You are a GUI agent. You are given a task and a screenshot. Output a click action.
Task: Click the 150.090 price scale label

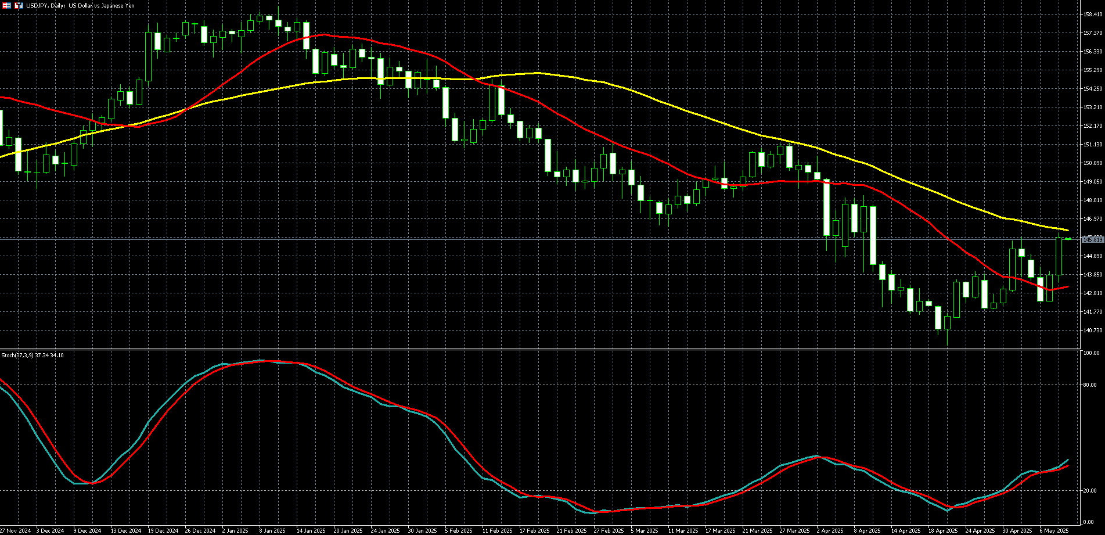click(1093, 163)
